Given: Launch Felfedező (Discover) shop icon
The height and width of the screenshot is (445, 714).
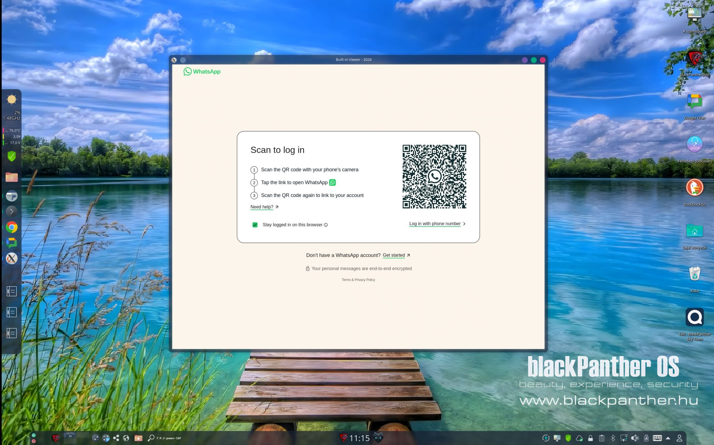Looking at the screenshot, I should pyautogui.click(x=694, y=144).
